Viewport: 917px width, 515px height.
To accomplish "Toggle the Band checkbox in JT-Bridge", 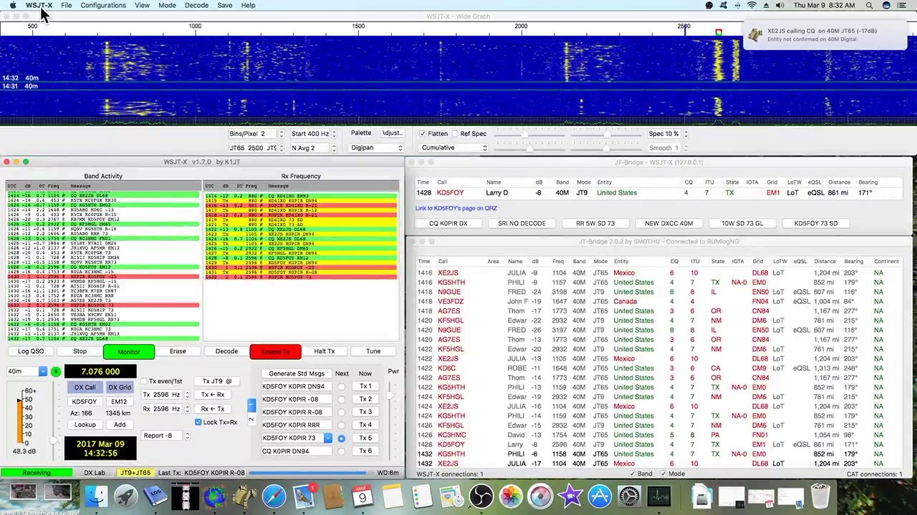I will click(632, 474).
